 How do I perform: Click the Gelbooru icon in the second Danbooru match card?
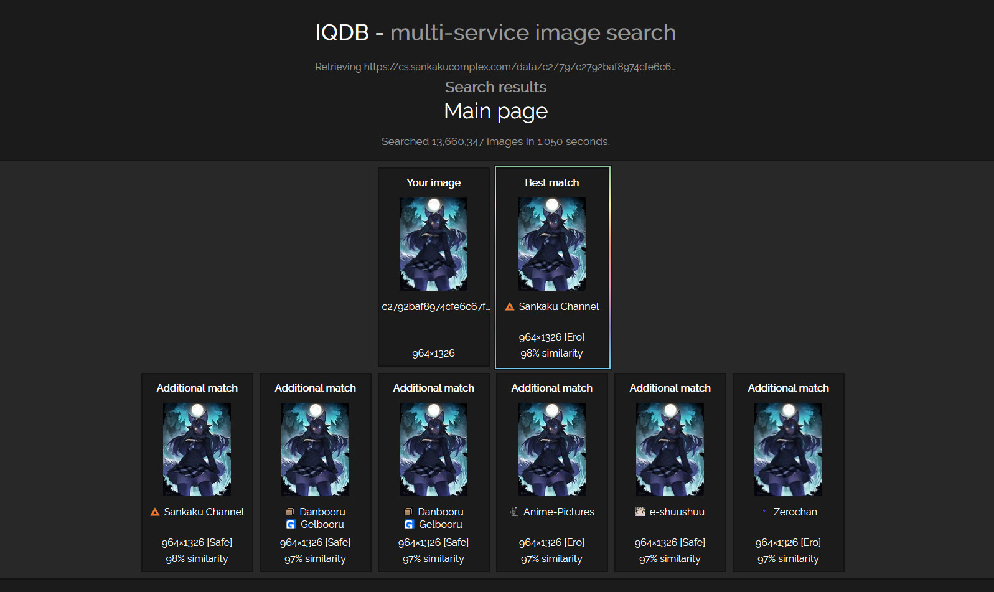coord(409,524)
